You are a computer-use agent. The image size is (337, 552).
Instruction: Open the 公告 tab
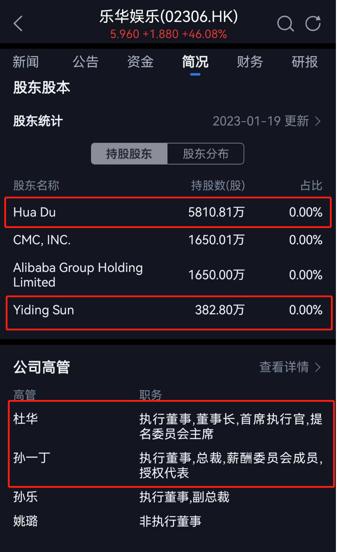86,62
